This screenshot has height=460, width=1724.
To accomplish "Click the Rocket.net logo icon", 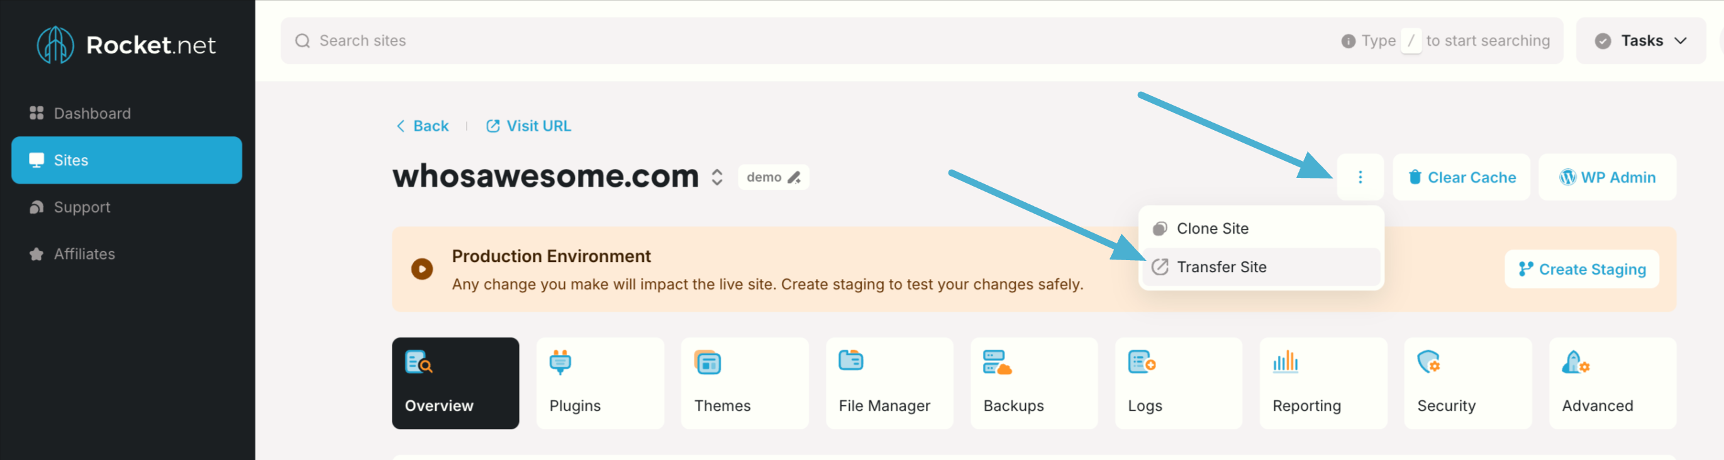I will coord(55,45).
